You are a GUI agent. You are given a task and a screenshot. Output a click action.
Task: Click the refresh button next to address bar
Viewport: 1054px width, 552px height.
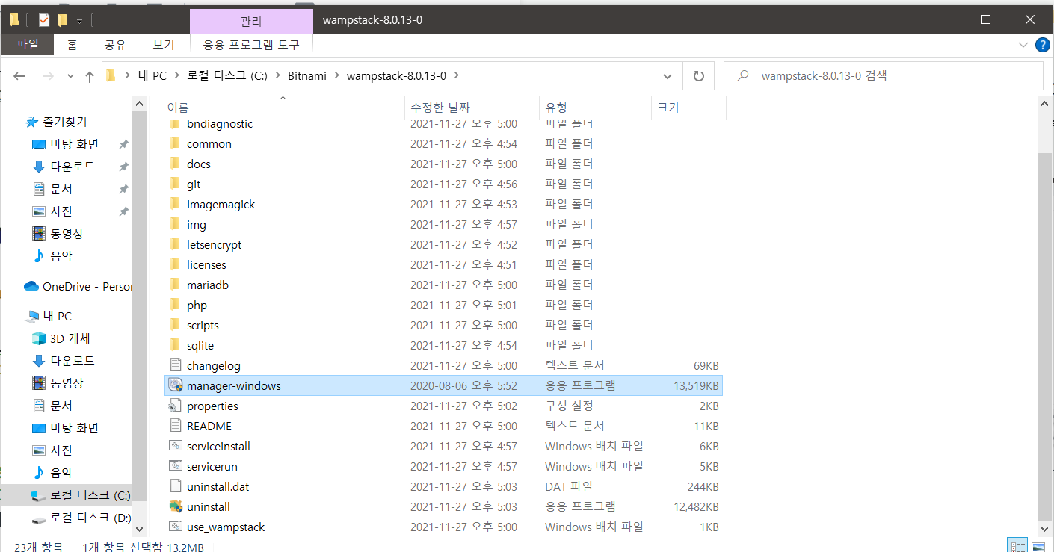point(699,76)
